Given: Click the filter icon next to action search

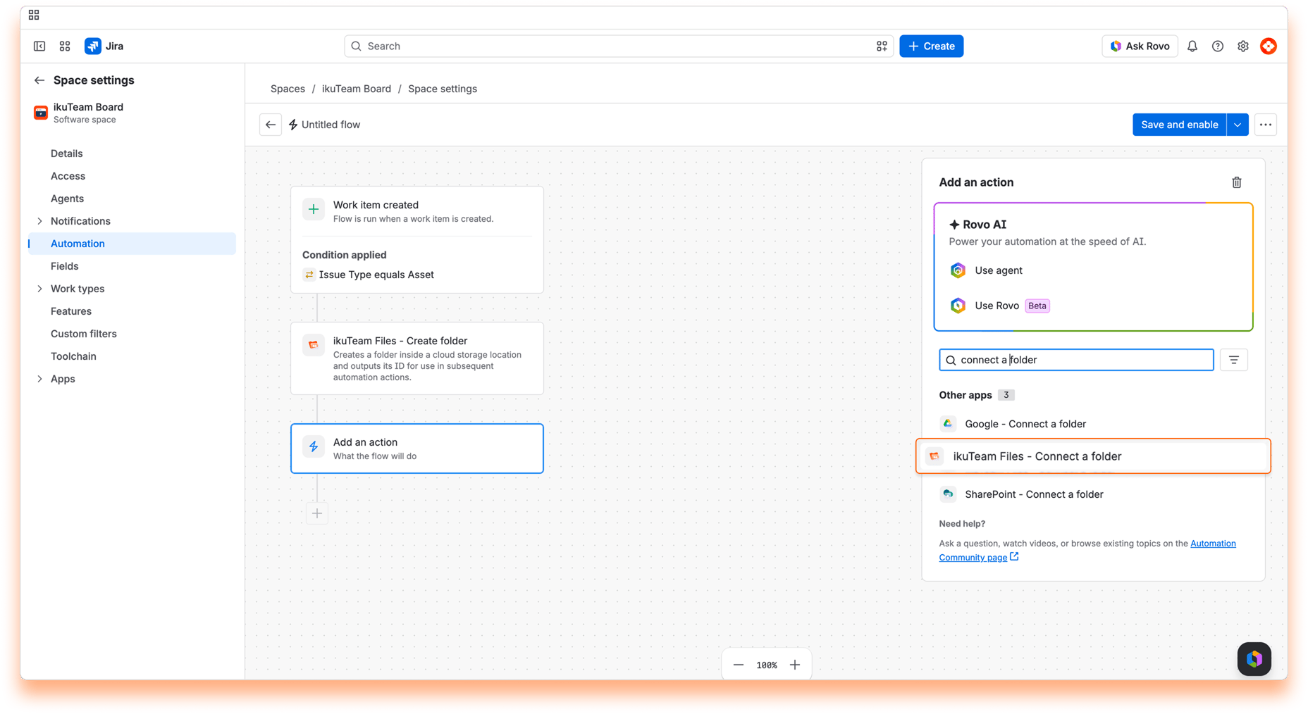Looking at the screenshot, I should pos(1233,360).
